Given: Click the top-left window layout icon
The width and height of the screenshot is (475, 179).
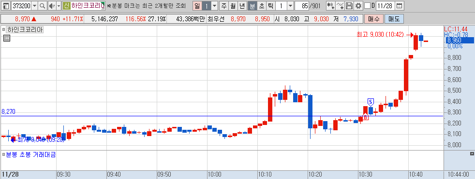Looking at the screenshot, I should (x=5, y=6).
